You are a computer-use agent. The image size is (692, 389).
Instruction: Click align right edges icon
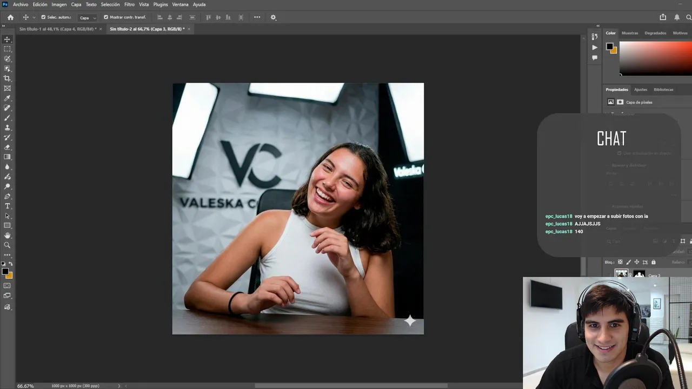179,17
